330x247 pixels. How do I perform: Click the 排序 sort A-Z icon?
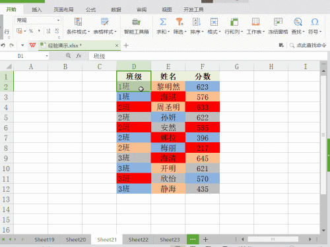coord(197,22)
